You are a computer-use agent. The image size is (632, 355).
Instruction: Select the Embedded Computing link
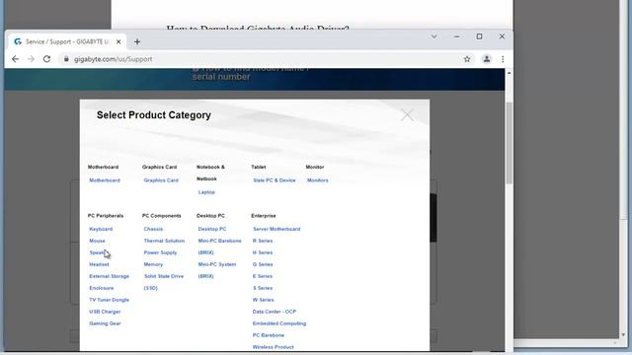[279, 323]
